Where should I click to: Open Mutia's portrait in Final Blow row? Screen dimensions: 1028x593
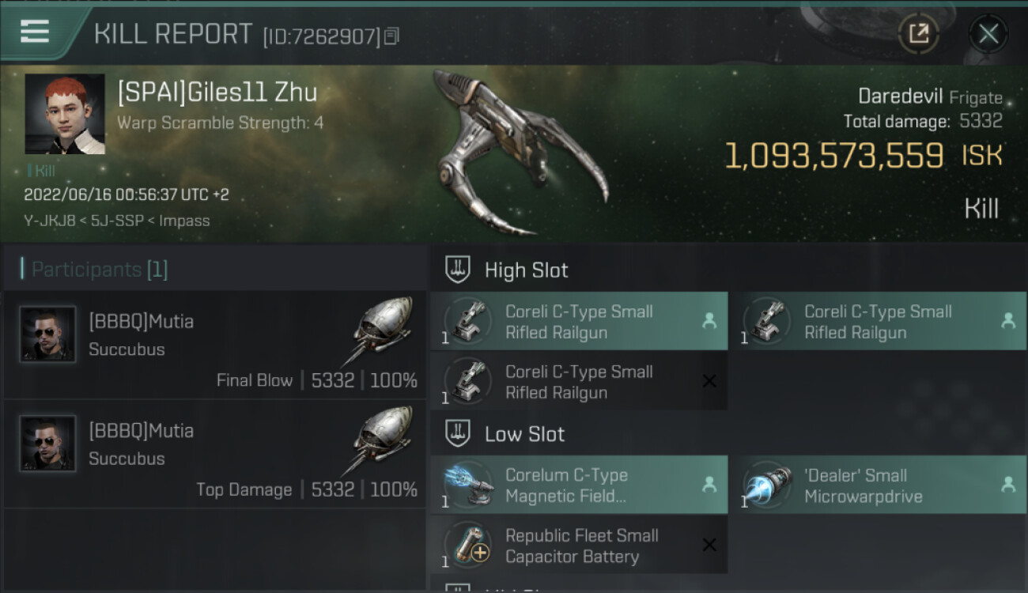coord(47,334)
